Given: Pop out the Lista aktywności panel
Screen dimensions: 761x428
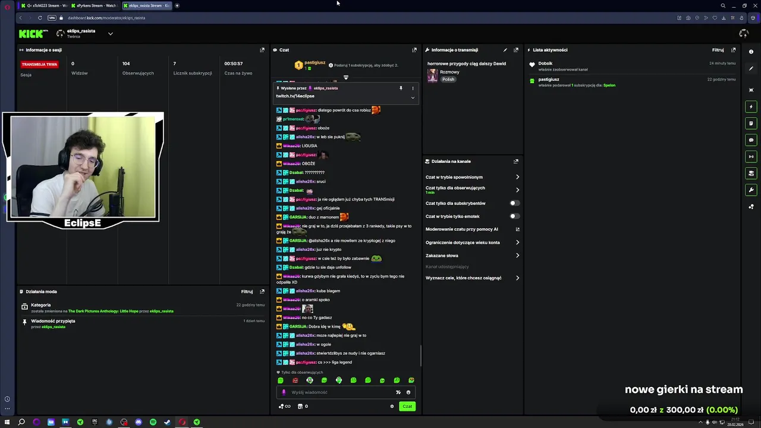Looking at the screenshot, I should coord(733,50).
